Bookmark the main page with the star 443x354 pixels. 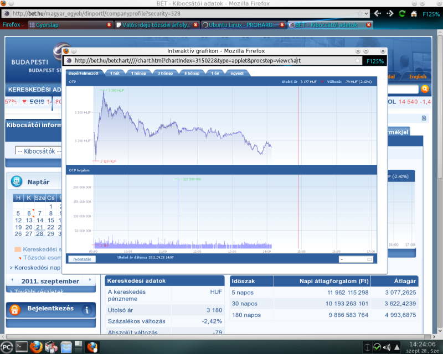[x=360, y=13]
